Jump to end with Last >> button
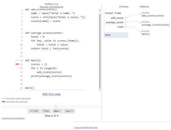 click(x=69, y=111)
